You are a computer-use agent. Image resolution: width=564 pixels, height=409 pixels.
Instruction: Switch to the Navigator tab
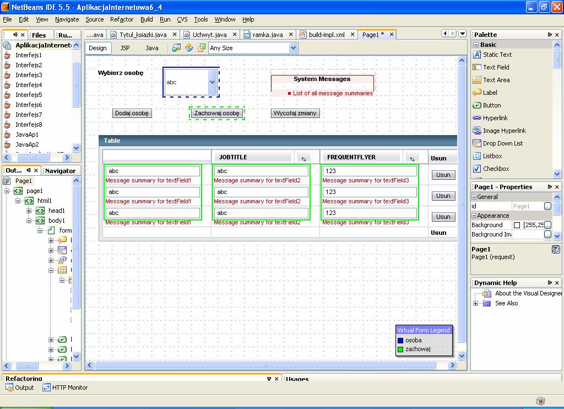click(x=60, y=171)
